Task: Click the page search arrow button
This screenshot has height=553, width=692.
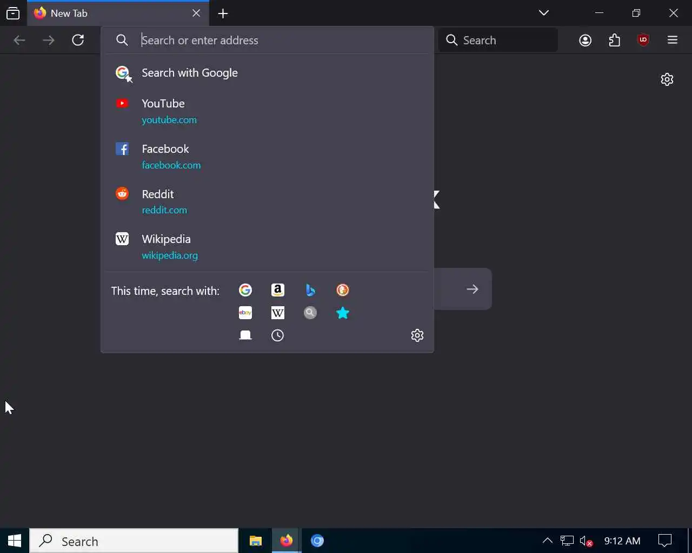Action: [x=473, y=289]
